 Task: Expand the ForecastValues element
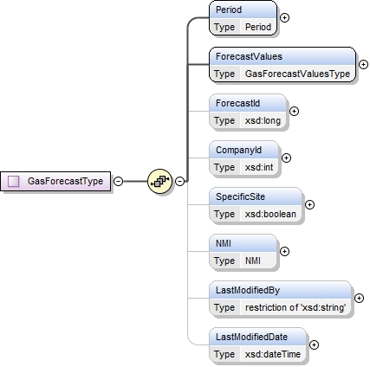363,64
